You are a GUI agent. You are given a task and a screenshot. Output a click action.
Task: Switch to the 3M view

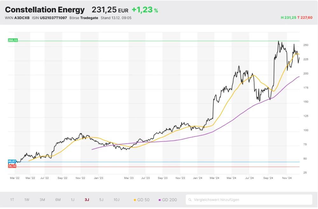pos(42,199)
